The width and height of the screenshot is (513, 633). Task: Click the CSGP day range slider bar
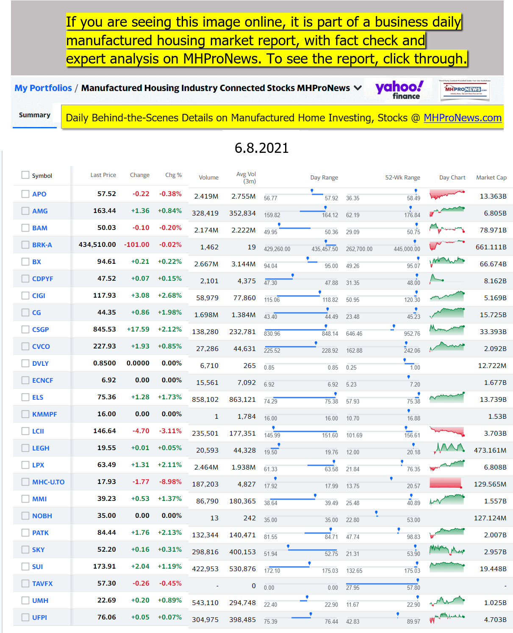click(301, 330)
